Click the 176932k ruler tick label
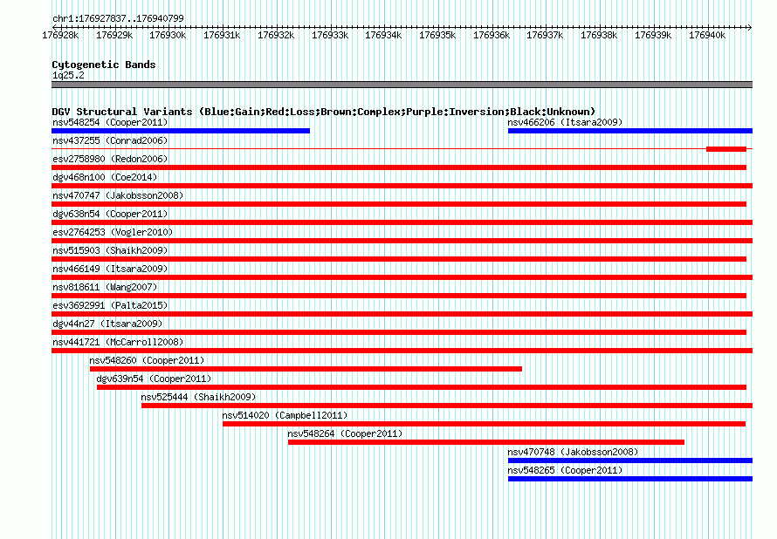This screenshot has height=539, width=777. point(276,35)
